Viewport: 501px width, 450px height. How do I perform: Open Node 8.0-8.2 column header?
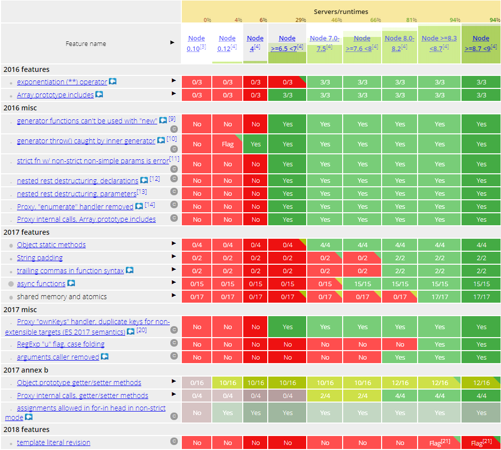pos(400,43)
